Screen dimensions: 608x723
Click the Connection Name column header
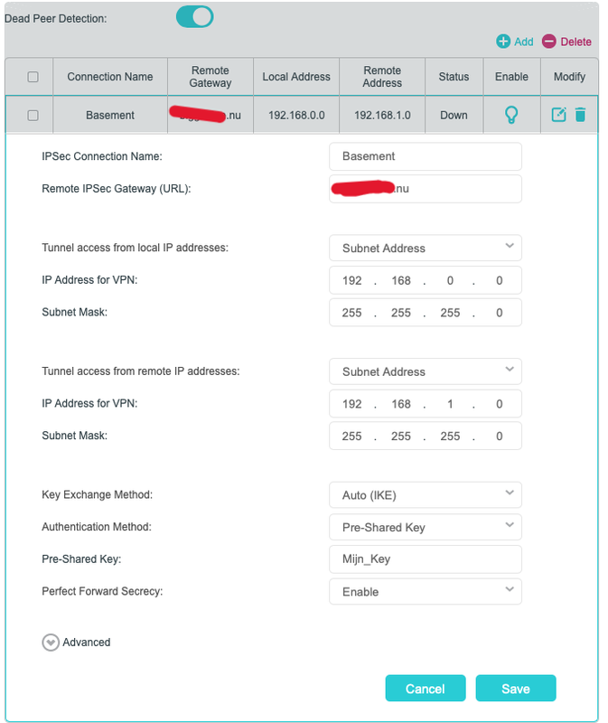click(x=110, y=77)
